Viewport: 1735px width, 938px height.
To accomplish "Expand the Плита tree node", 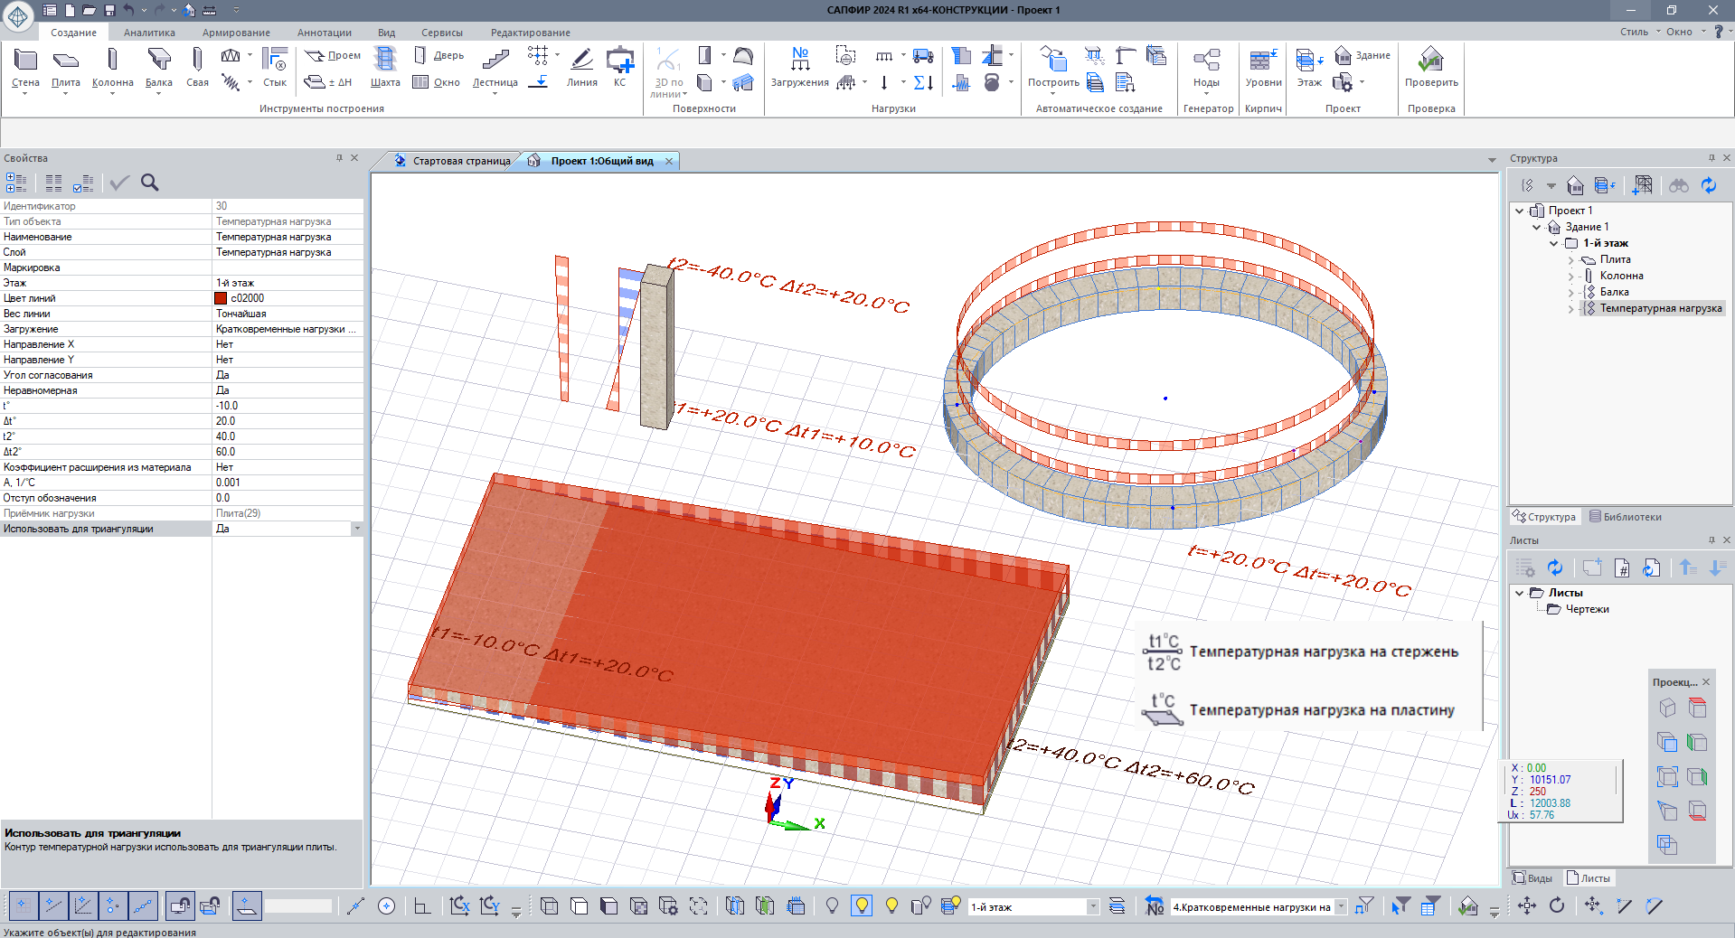I will 1571,260.
